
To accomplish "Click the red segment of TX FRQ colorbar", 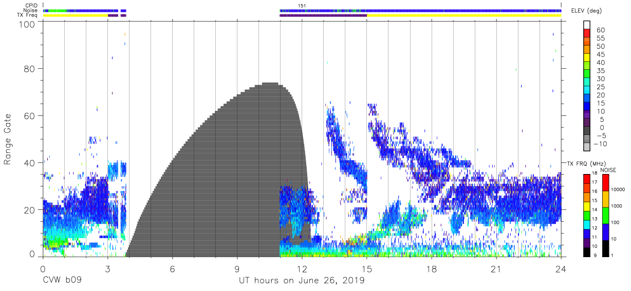I will tap(587, 179).
